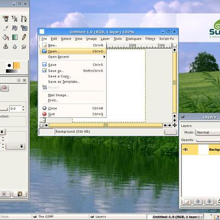
Task: Choose Print... from File menu
Action: point(73,100)
